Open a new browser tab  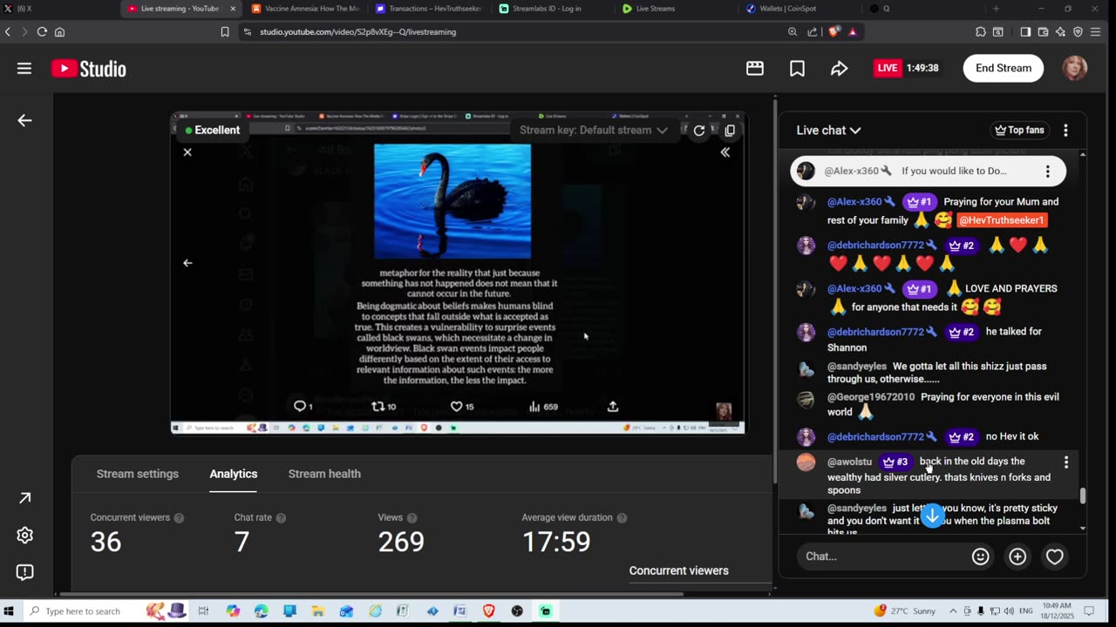point(996,9)
